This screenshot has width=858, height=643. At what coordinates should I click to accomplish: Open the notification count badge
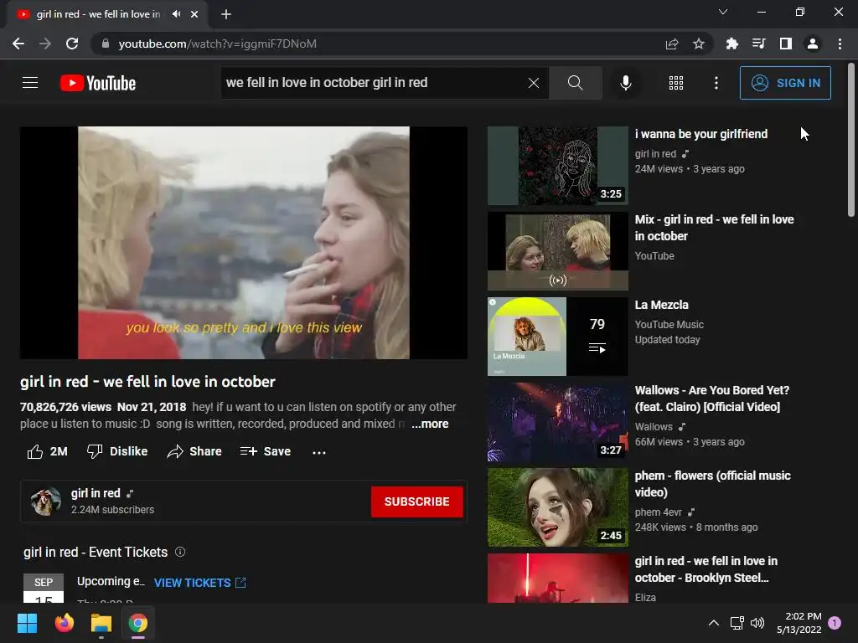pos(835,622)
